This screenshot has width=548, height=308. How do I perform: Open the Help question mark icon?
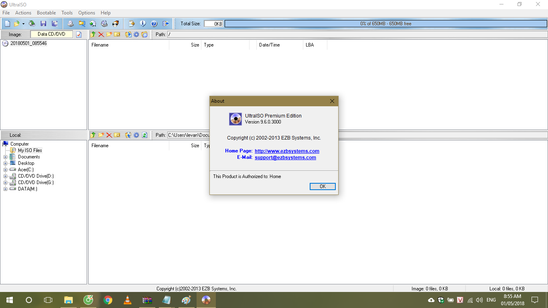click(x=154, y=23)
